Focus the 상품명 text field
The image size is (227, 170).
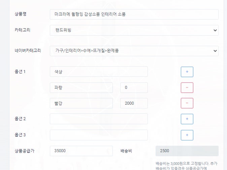[134, 14]
